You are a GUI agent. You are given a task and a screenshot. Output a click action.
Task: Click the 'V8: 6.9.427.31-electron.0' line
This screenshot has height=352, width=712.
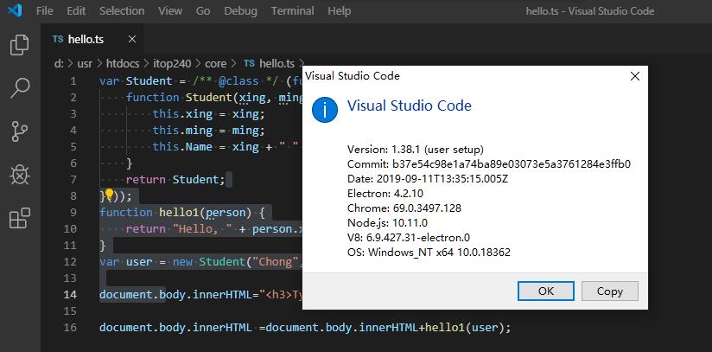coord(409,237)
